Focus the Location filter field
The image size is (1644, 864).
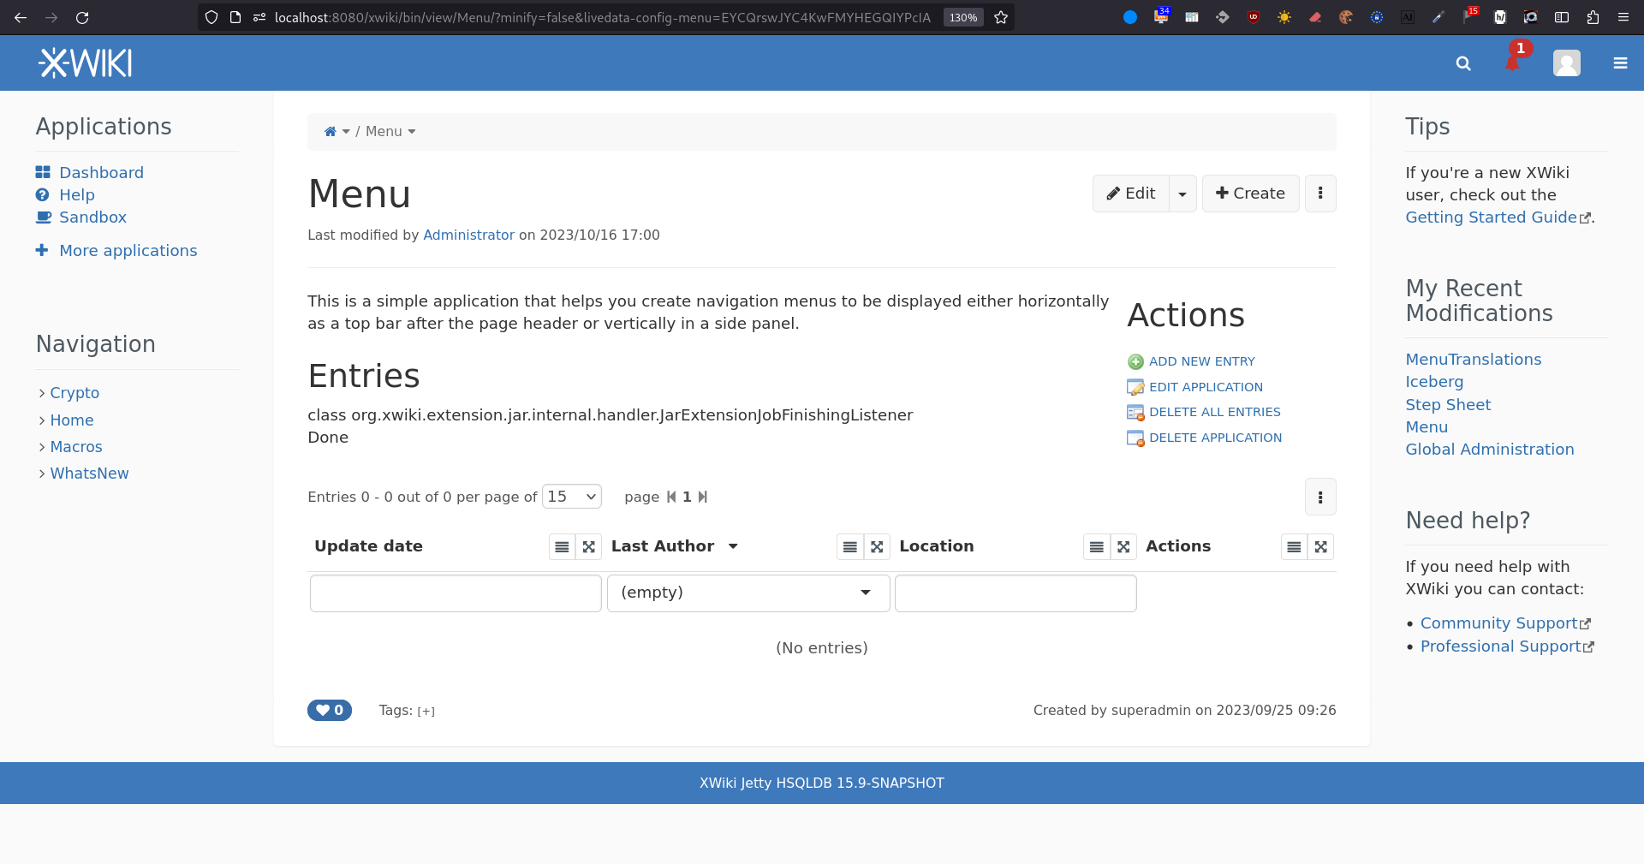click(x=1016, y=593)
